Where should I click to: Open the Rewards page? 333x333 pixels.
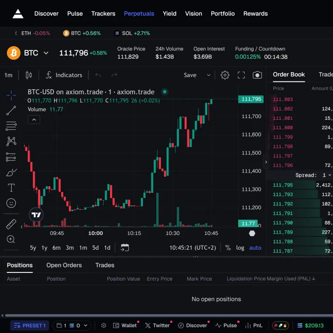[255, 13]
